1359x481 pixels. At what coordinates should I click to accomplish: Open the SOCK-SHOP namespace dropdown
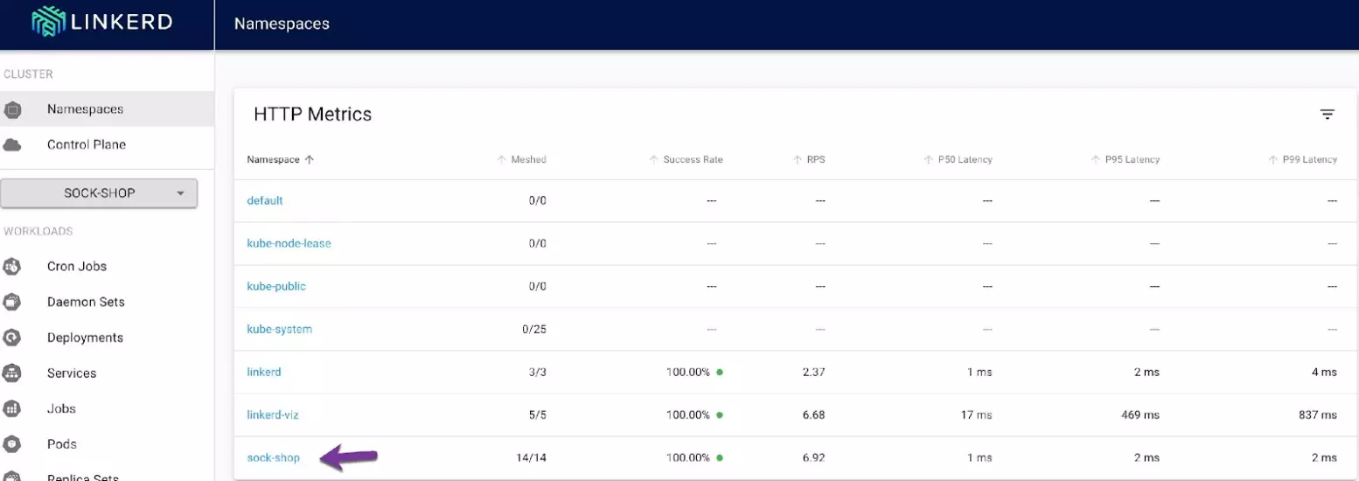pyautogui.click(x=99, y=193)
